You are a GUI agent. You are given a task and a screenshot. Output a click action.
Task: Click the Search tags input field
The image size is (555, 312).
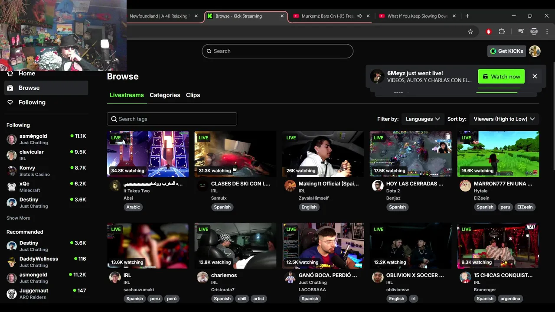(x=172, y=119)
